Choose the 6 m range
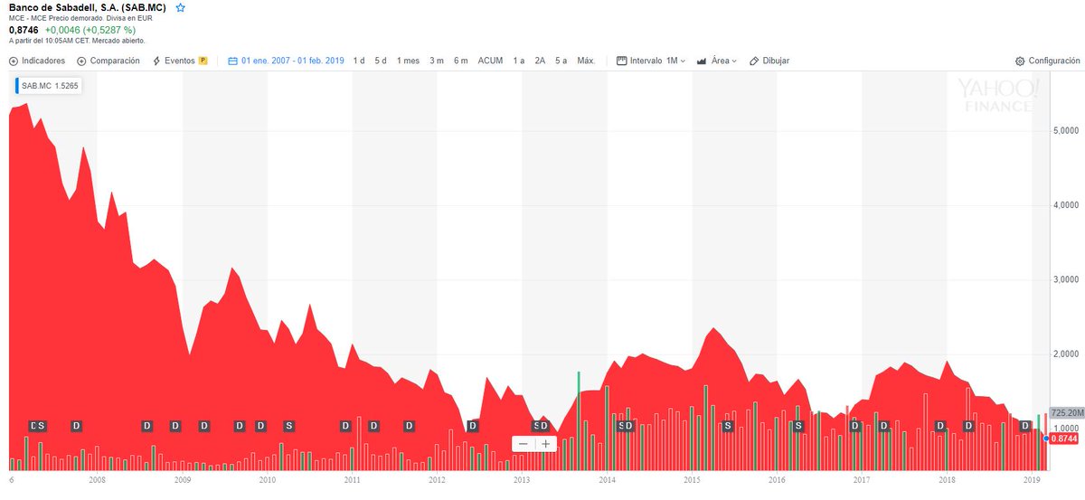 pyautogui.click(x=461, y=61)
